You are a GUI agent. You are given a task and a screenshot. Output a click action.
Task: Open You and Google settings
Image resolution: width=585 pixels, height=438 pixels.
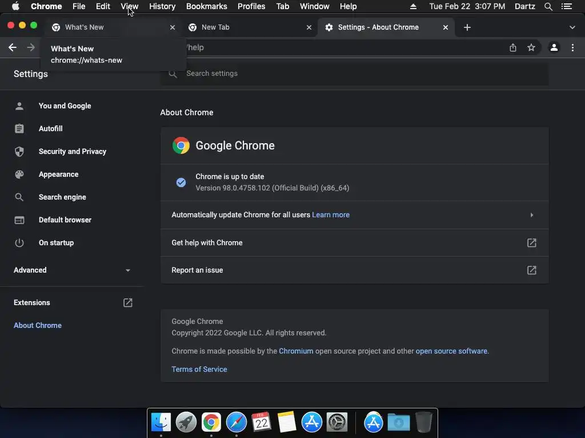(x=65, y=106)
